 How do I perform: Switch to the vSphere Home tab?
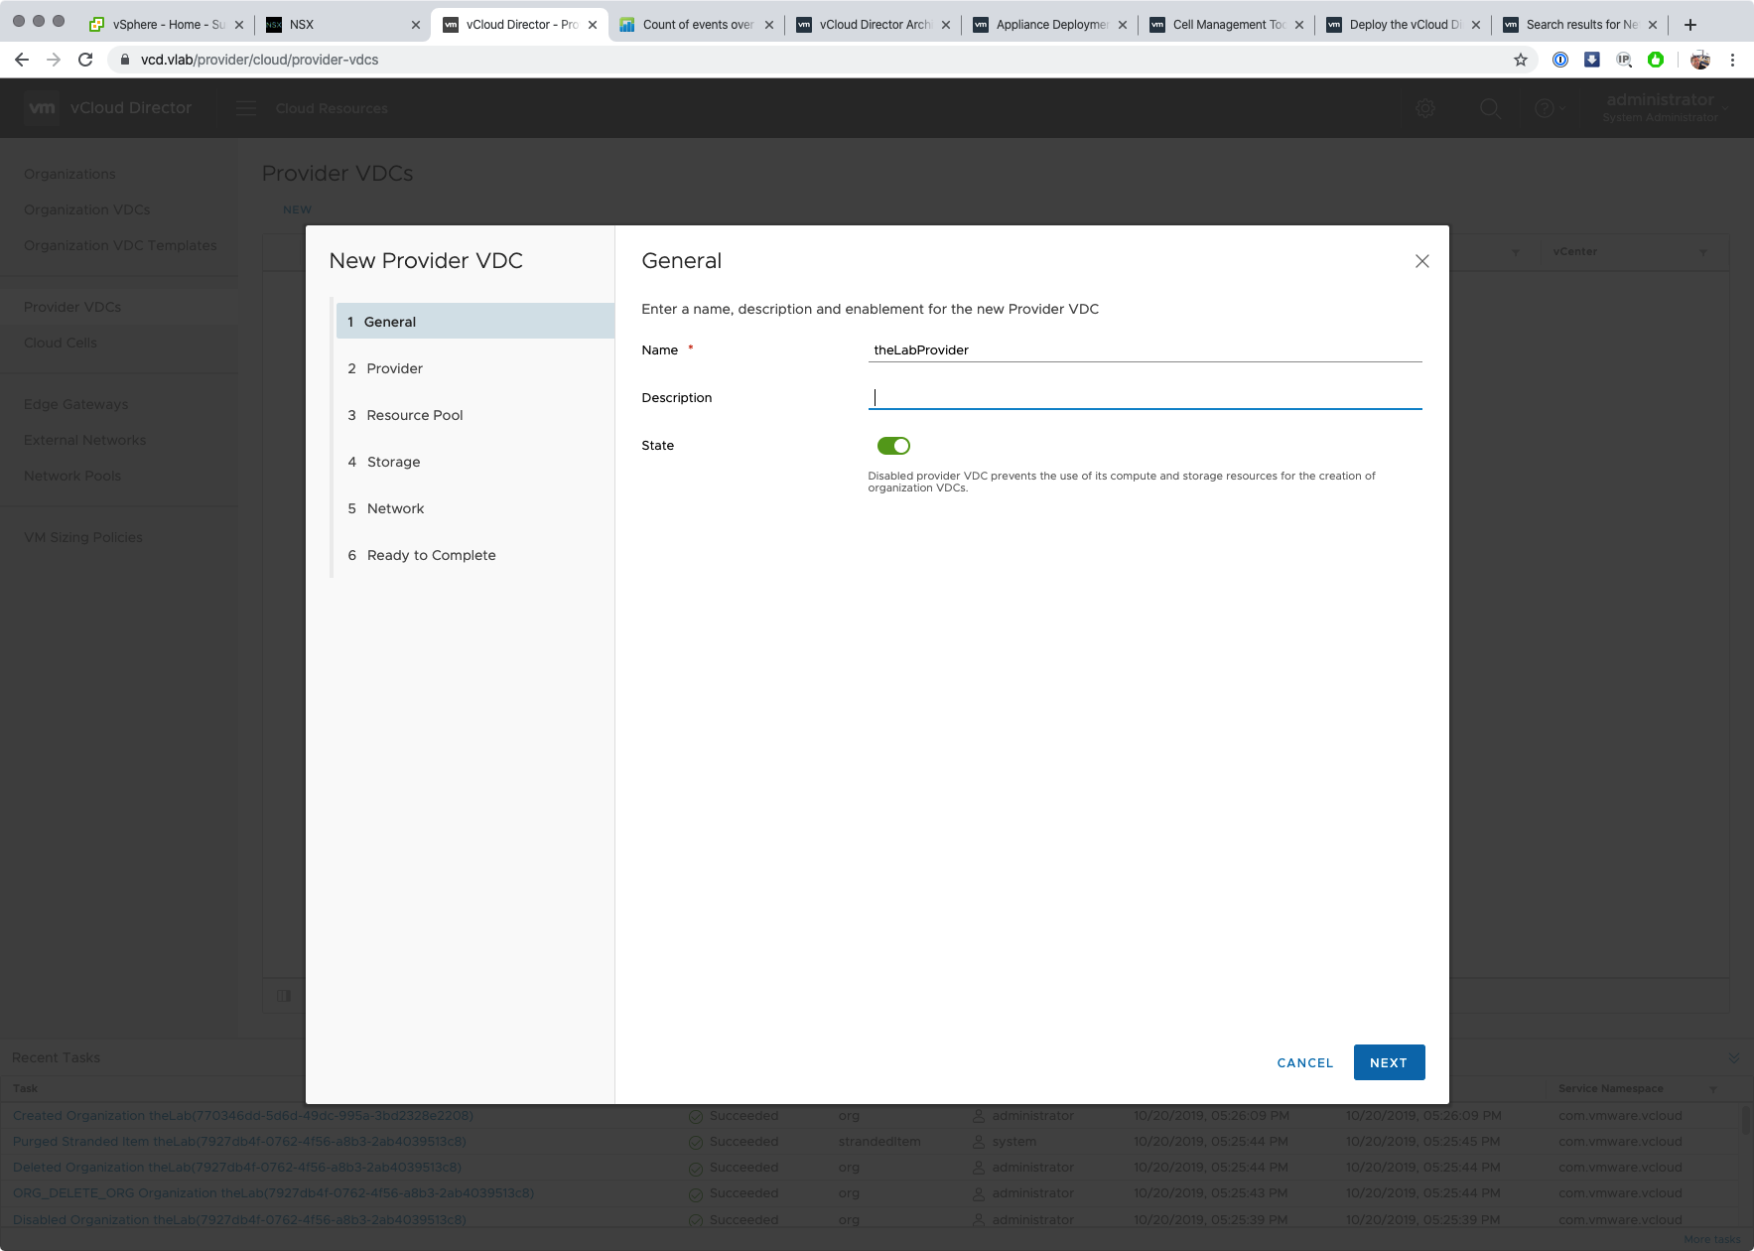(x=159, y=25)
